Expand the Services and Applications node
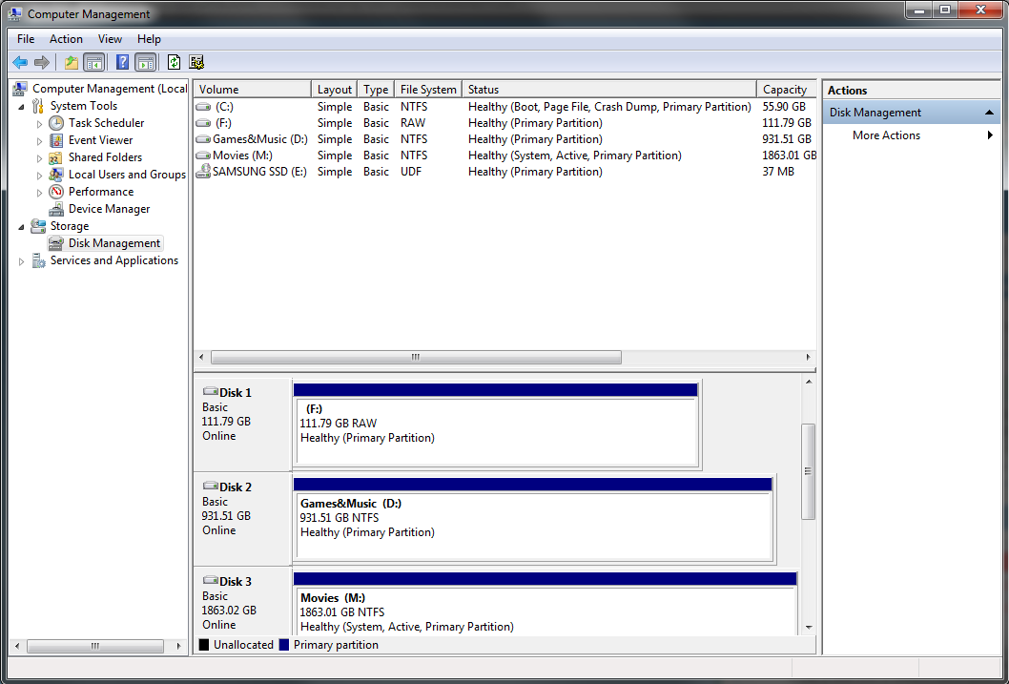This screenshot has width=1009, height=684. coord(21,261)
